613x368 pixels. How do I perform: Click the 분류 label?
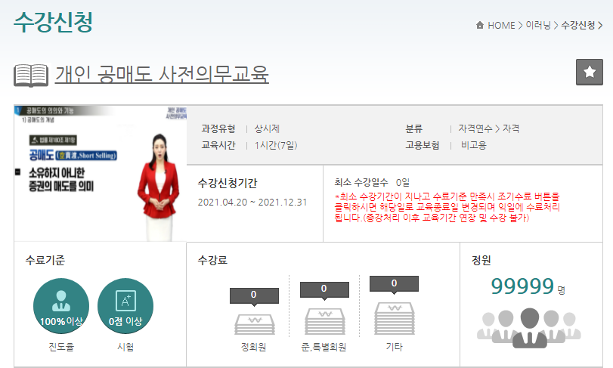pyautogui.click(x=414, y=128)
